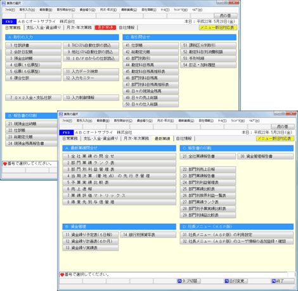Select the 自社情報 tab in the front window
Image resolution: width=298 pixels, height=291 pixels.
pos(184,139)
